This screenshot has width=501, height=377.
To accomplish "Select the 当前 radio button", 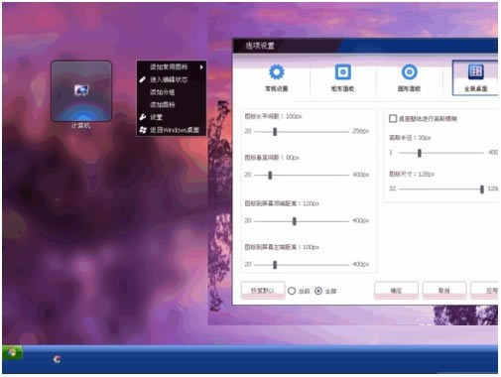I will coord(292,291).
